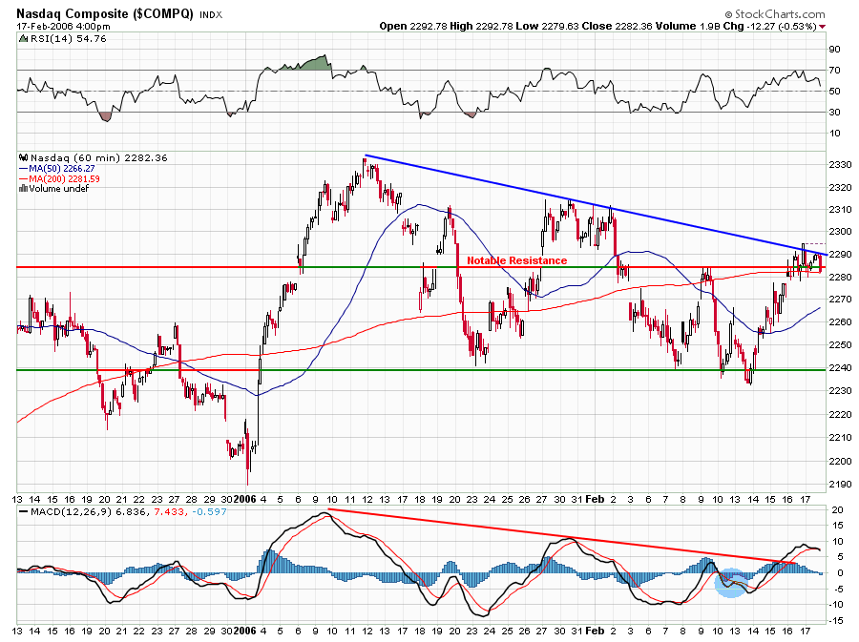Click the Feb label under the MACD panel
The height and width of the screenshot is (642, 859).
[x=595, y=631]
